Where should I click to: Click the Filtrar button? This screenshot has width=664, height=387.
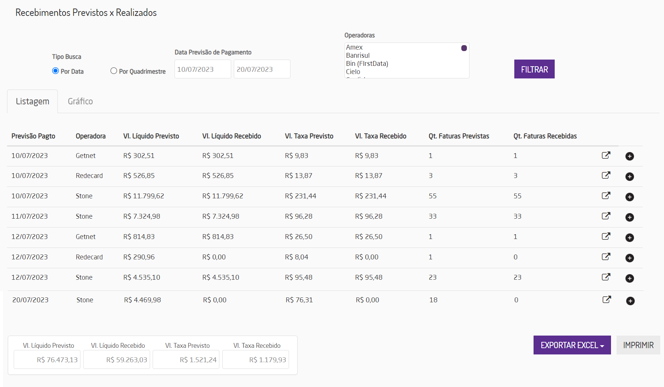click(x=534, y=69)
